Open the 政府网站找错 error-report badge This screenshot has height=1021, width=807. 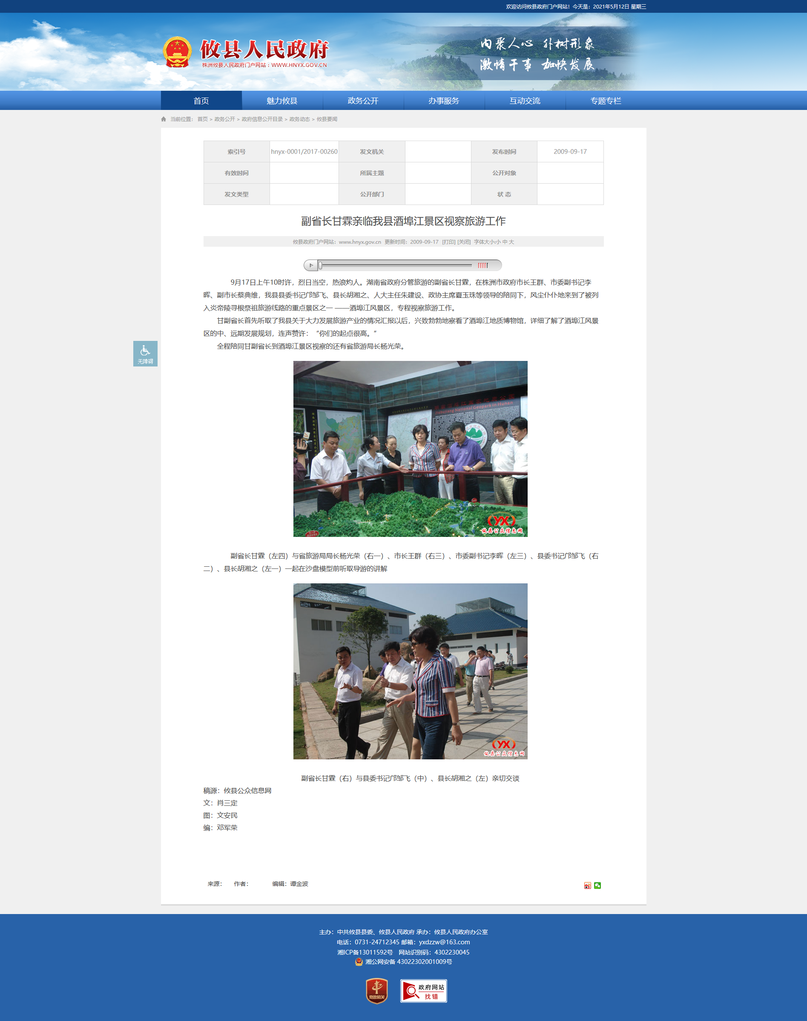[423, 991]
